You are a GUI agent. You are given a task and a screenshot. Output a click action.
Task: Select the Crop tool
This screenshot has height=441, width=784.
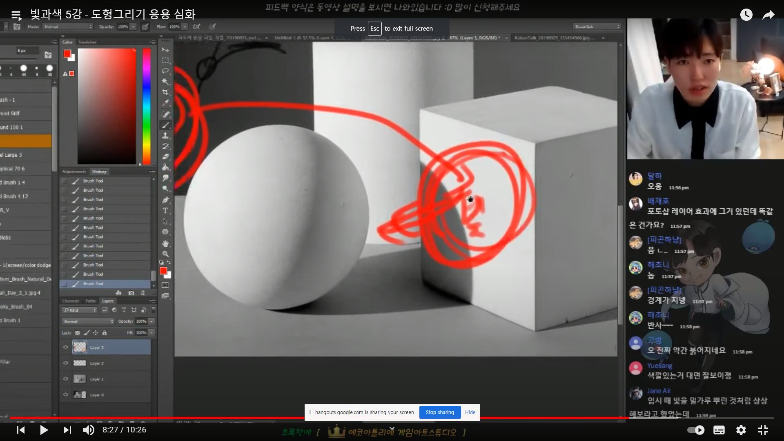165,92
